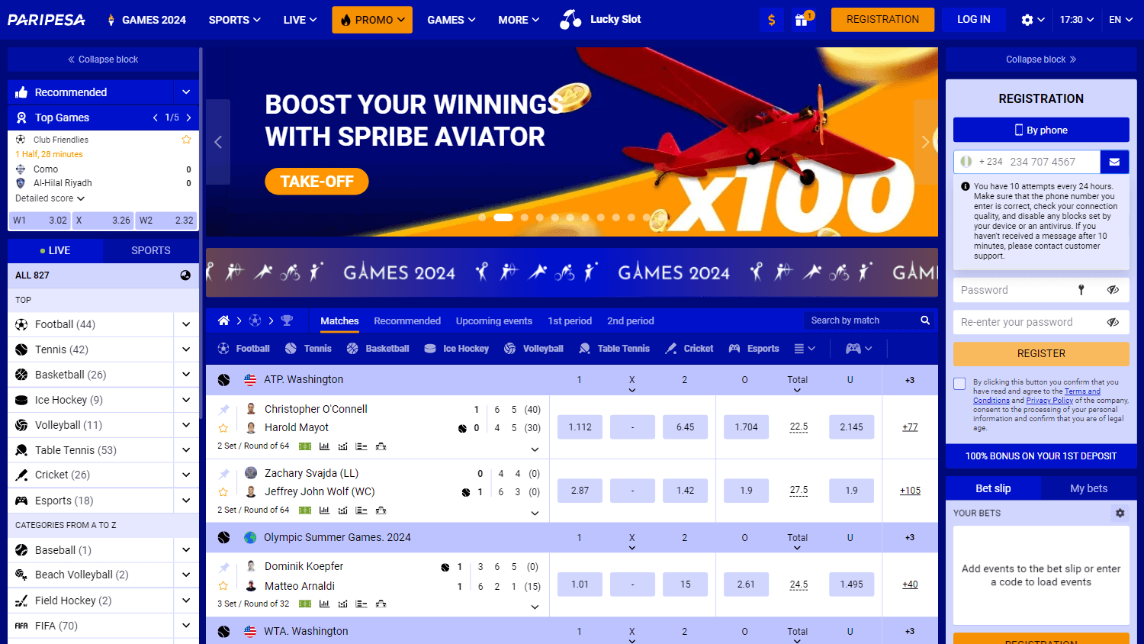The width and height of the screenshot is (1144, 644).
Task: Favorite the Dominik Koepfer match star
Action: pos(223,586)
